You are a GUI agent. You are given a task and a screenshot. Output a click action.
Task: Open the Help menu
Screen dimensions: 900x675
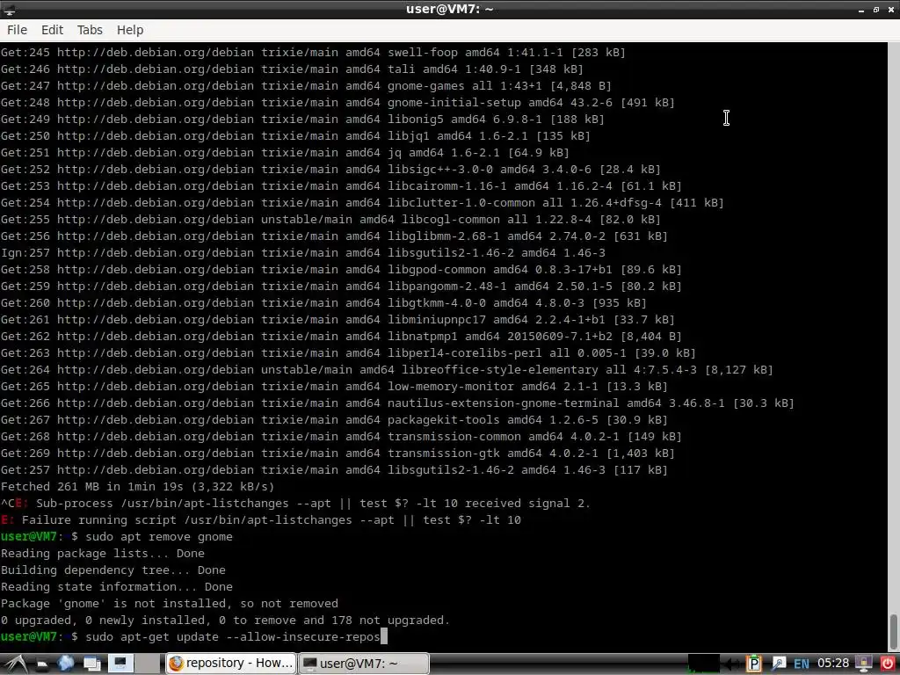pyautogui.click(x=130, y=30)
